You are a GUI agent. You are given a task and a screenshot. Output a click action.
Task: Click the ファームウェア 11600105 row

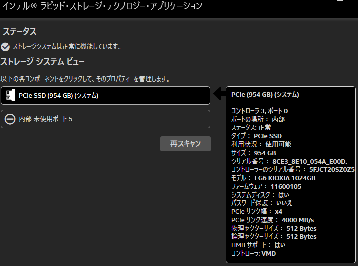click(266, 186)
